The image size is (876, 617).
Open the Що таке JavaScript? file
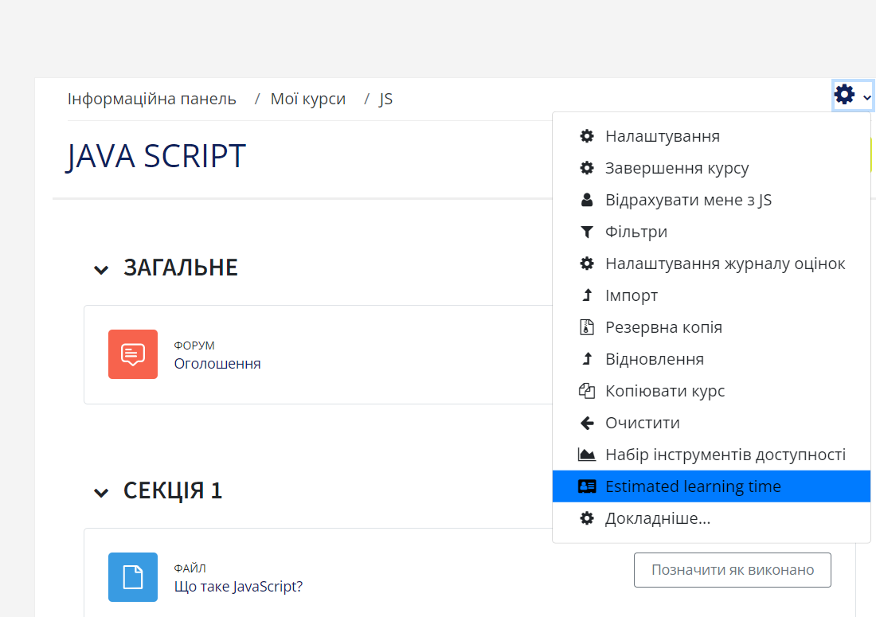238,586
